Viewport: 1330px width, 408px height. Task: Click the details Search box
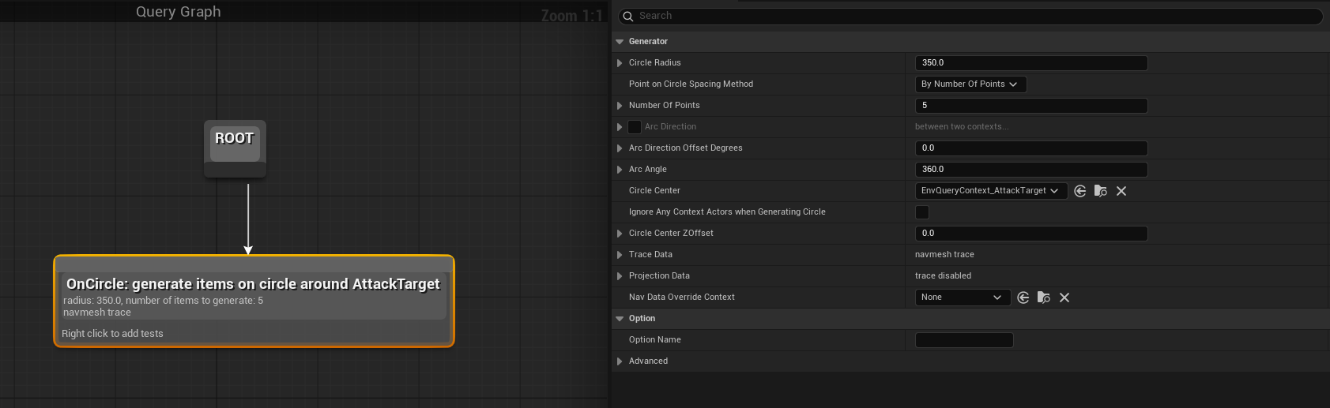coord(970,16)
